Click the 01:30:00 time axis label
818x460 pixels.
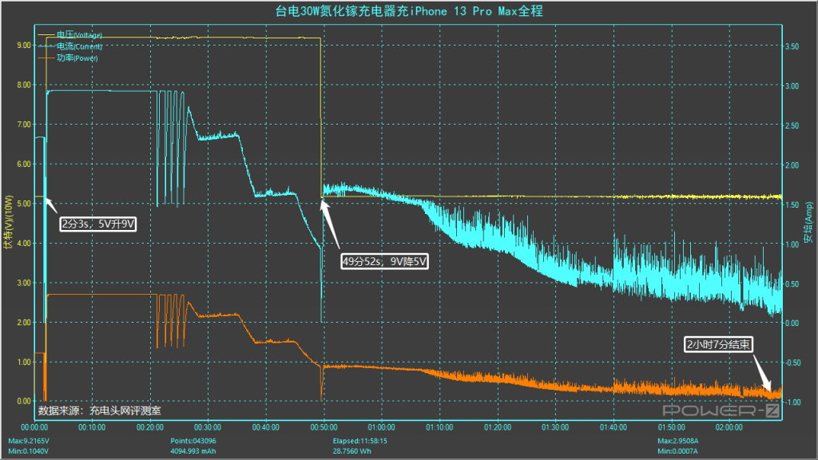(555, 427)
